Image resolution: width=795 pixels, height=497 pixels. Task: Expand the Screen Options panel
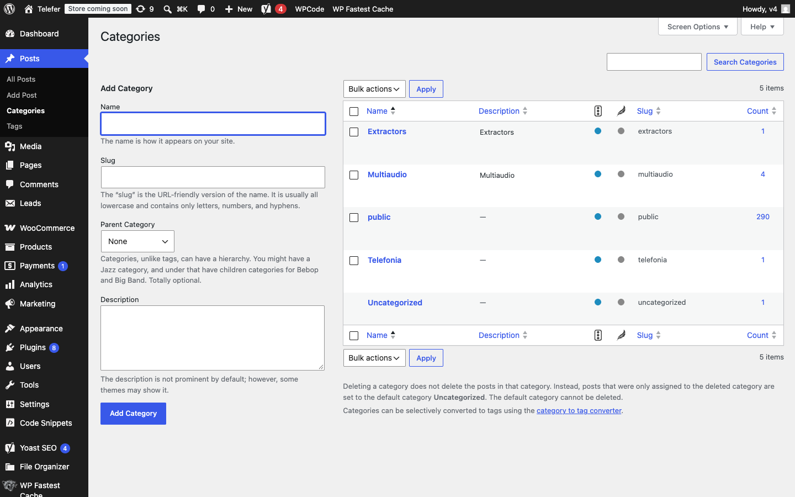pyautogui.click(x=698, y=27)
